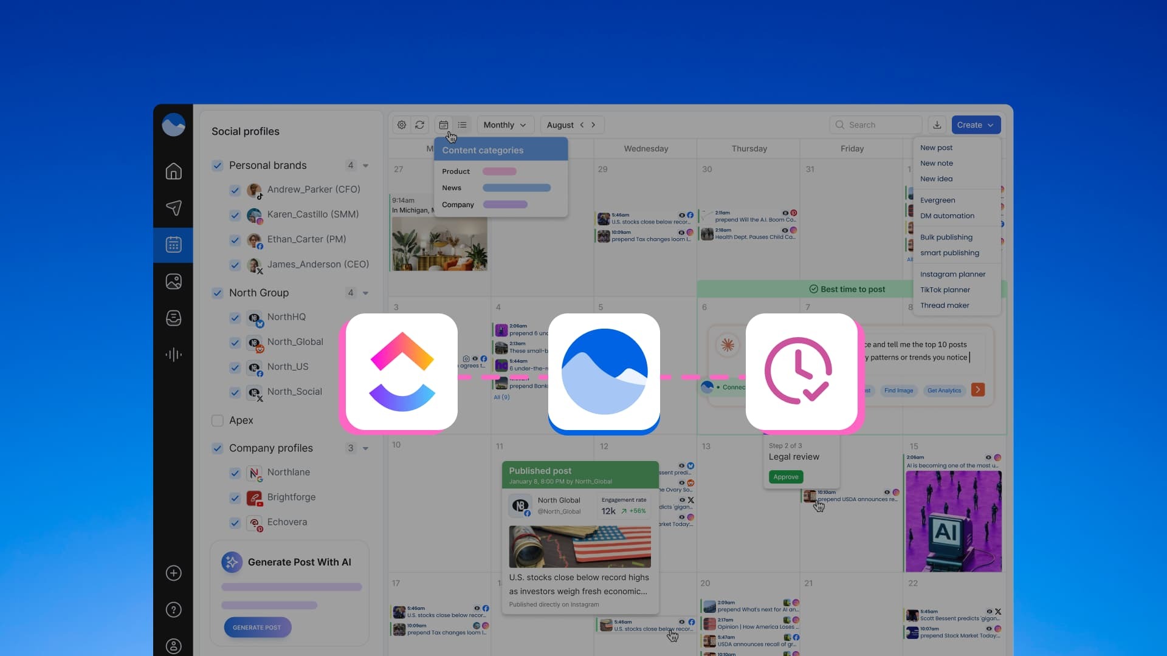The image size is (1167, 656).
Task: Open the Home icon in sidebar
Action: (x=174, y=172)
